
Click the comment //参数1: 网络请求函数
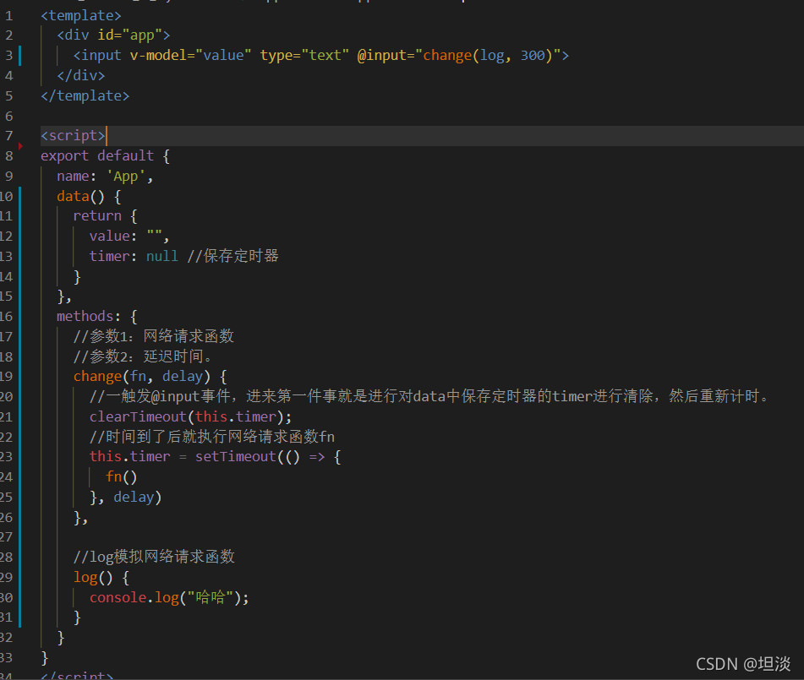click(x=154, y=336)
